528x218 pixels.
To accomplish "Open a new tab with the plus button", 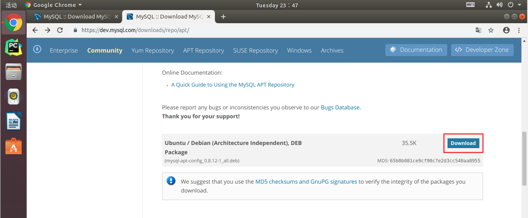I will coord(223,17).
